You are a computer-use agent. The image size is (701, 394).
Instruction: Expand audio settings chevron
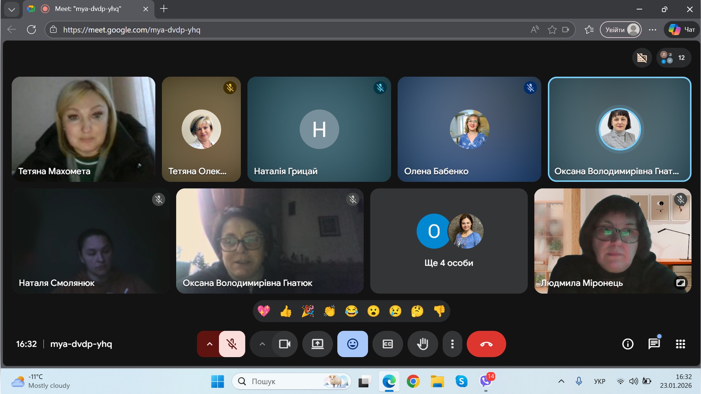pyautogui.click(x=210, y=344)
